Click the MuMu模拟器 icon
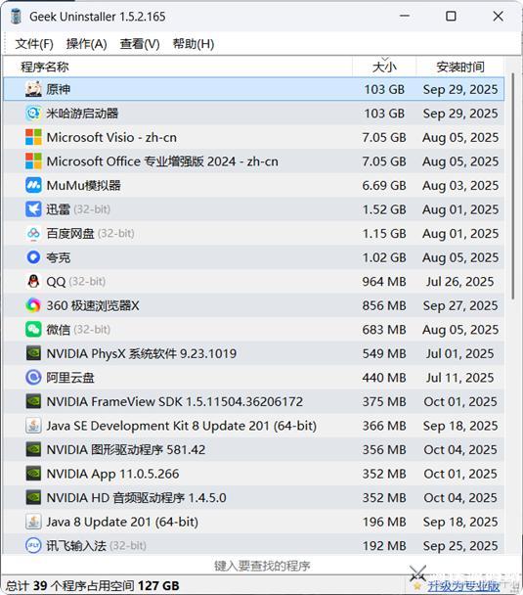 click(x=33, y=185)
